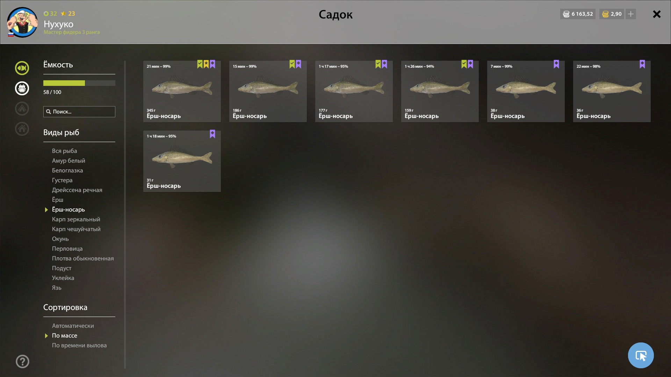Filter fish list by «Окунь»
The image size is (671, 377).
click(60, 239)
